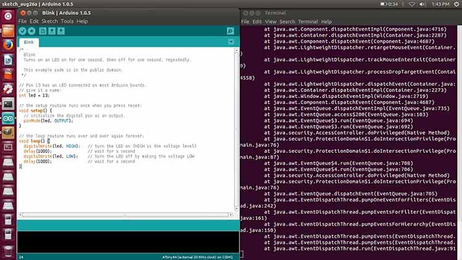The width and height of the screenshot is (462, 260).
Task: Click the Verify checkmark button in Arduino
Action: coord(22,31)
